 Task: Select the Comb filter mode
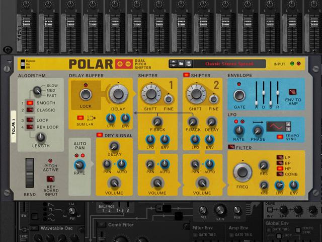280,174
